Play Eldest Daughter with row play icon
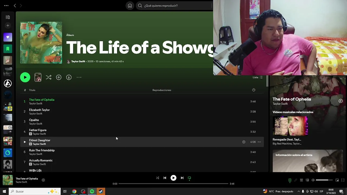This screenshot has width=347, height=195. (x=25, y=142)
